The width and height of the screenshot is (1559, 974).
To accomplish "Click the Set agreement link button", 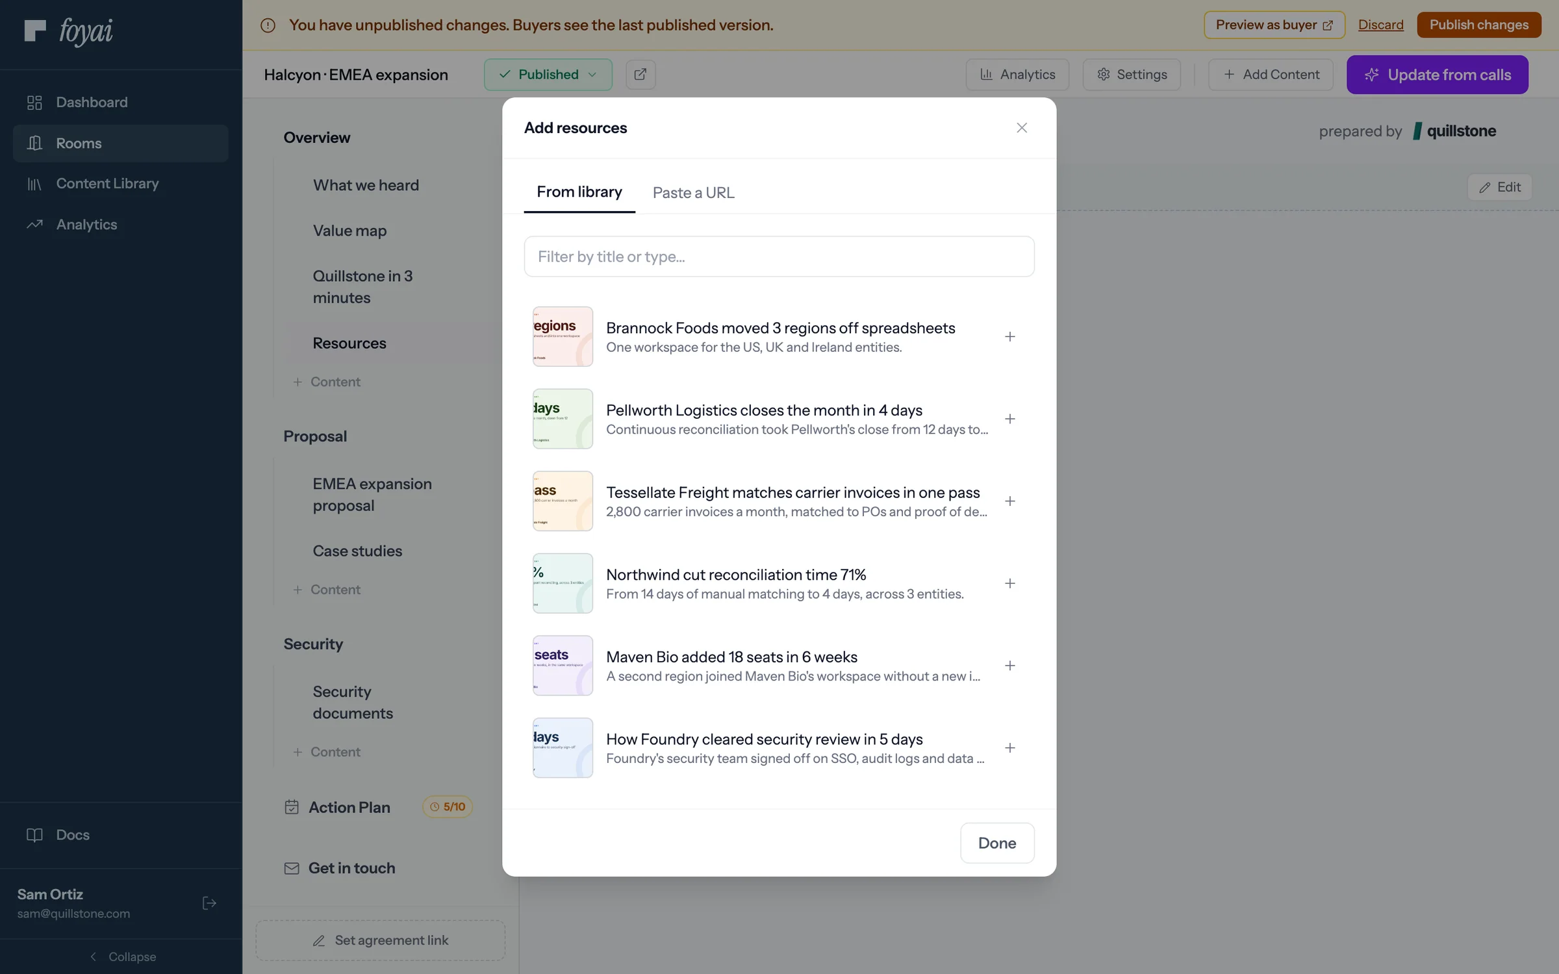I will coord(381,940).
